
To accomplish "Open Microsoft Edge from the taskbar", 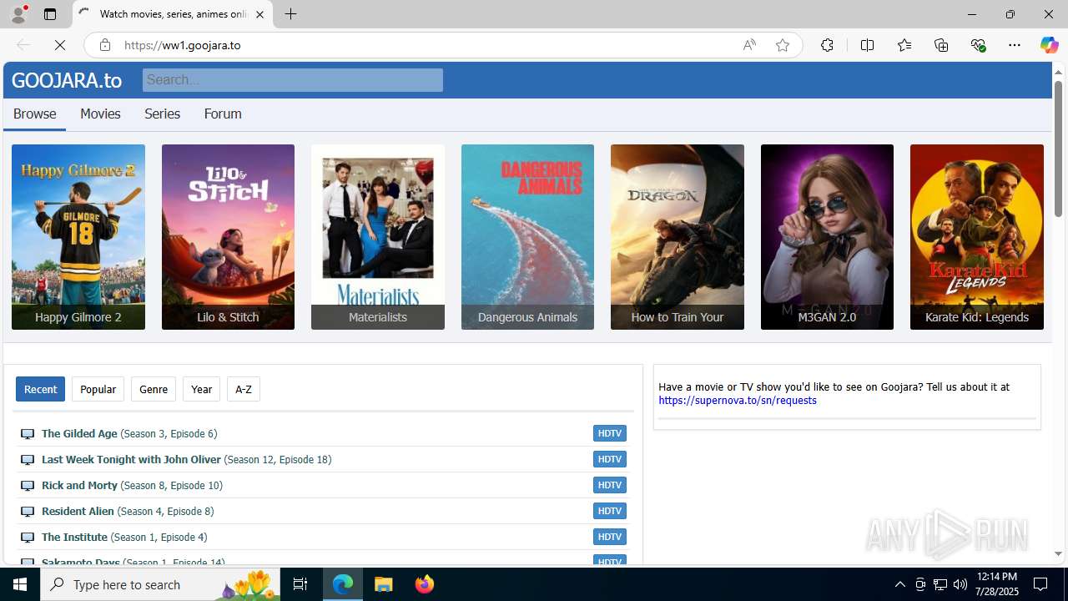I will (x=343, y=584).
